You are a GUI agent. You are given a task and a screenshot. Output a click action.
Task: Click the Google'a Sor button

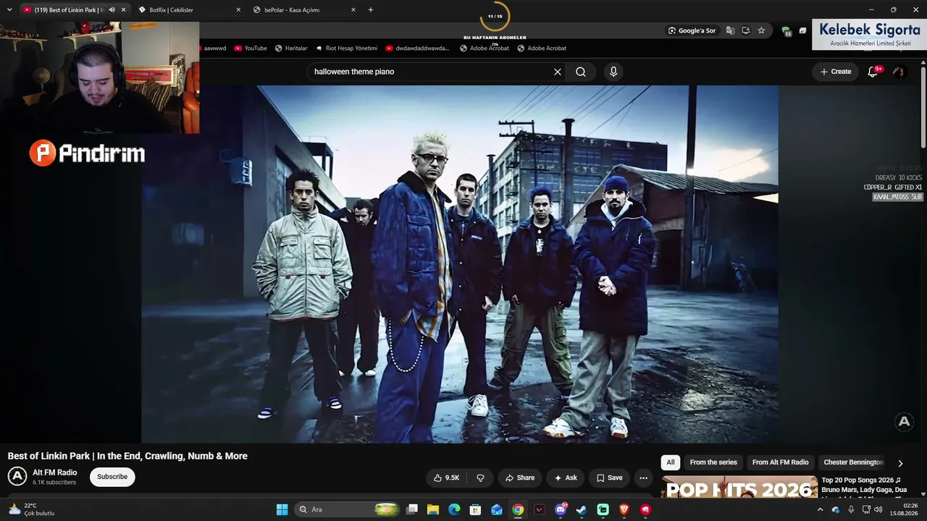point(692,30)
